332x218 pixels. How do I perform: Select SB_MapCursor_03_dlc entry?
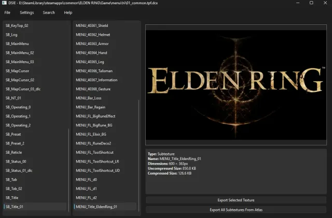pyautogui.click(x=35, y=89)
